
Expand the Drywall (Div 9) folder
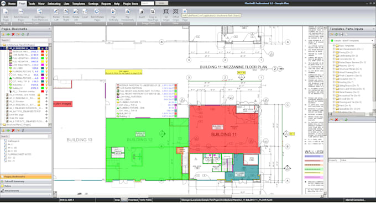[x=334, y=99]
